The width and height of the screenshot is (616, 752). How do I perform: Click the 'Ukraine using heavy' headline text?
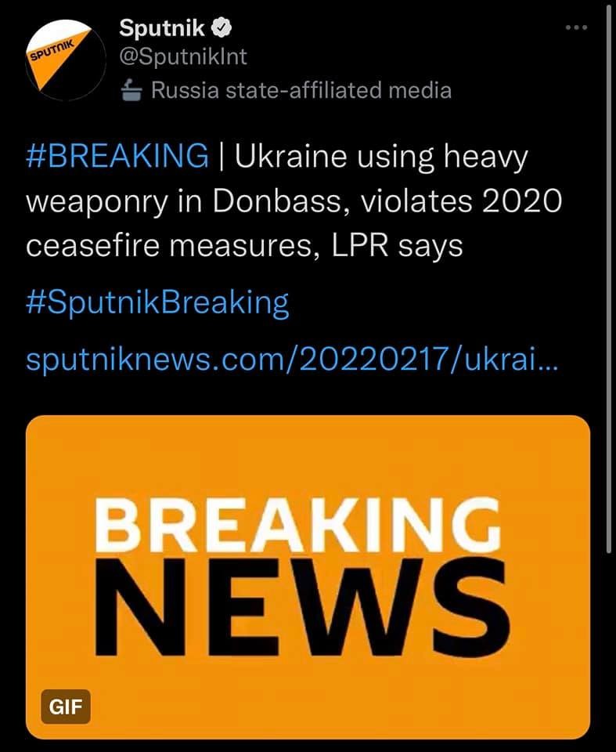coord(381,157)
